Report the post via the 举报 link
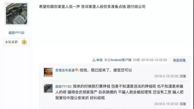Screen dimensions: 194x109 coord(99,60)
